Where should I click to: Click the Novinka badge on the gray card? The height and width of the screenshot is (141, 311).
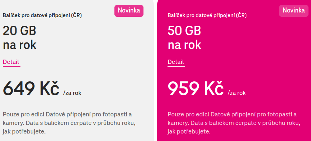click(129, 11)
